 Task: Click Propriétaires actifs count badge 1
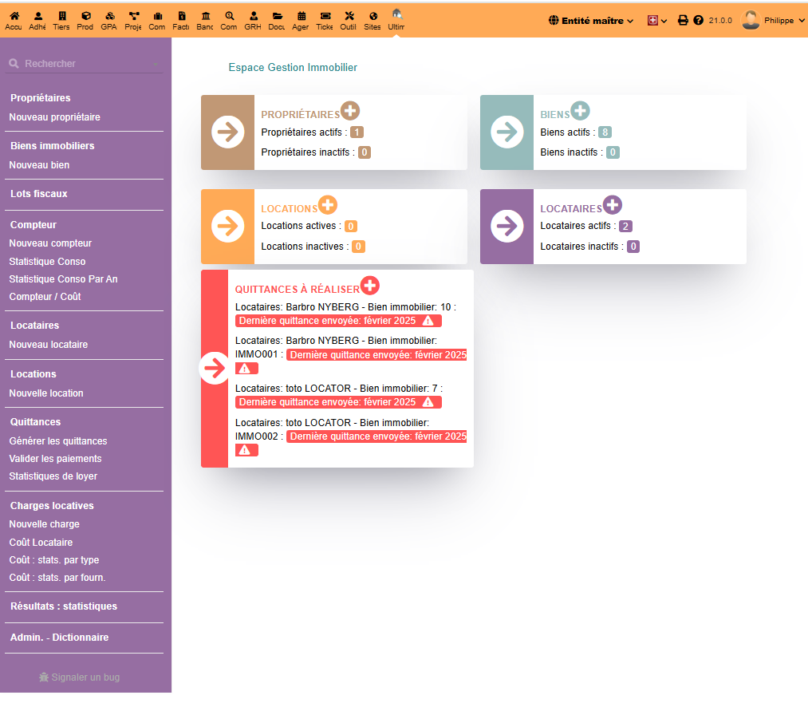point(357,132)
